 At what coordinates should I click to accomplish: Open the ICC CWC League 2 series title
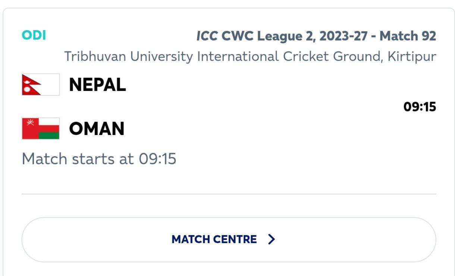[x=316, y=36]
